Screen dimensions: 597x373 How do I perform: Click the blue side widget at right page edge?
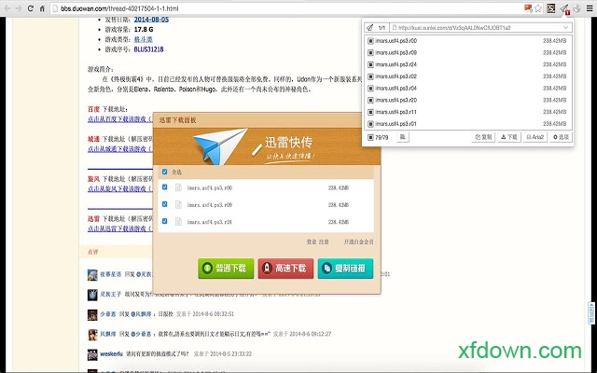pyautogui.click(x=591, y=312)
